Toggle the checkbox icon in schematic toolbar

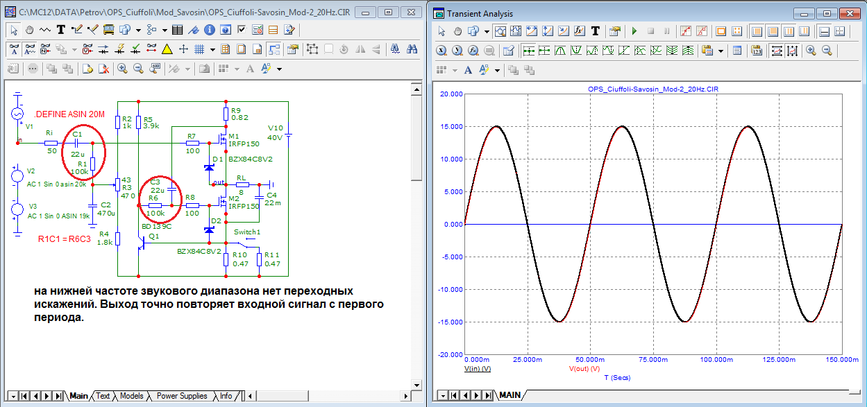click(x=242, y=30)
